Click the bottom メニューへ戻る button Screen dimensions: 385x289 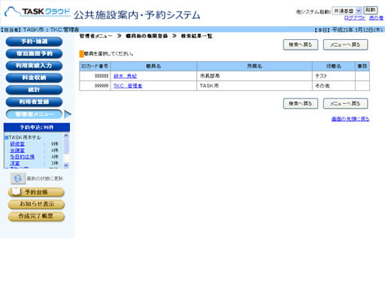point(345,103)
